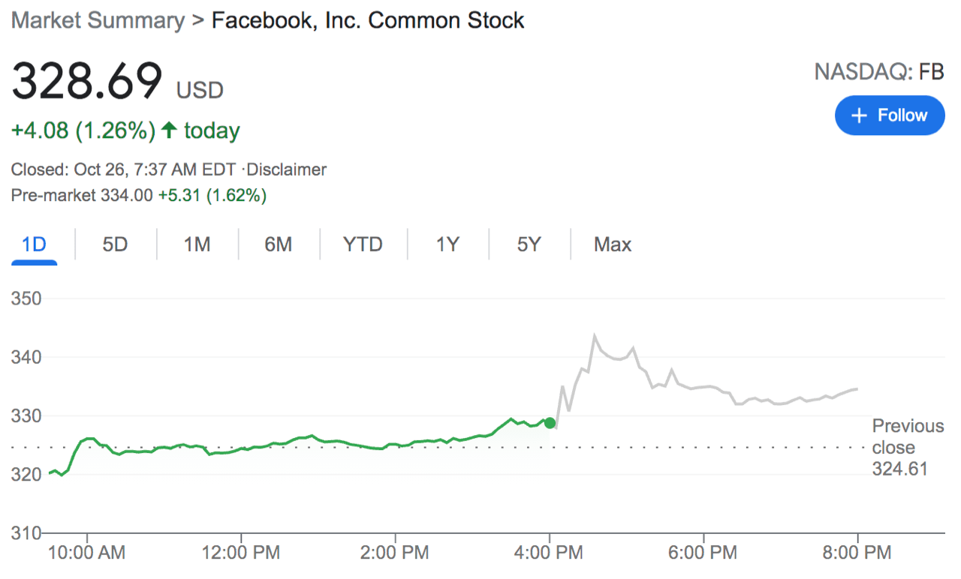Click the breadcrumb arrow after Market Summary
Image resolution: width=961 pixels, height=579 pixels.
[195, 20]
